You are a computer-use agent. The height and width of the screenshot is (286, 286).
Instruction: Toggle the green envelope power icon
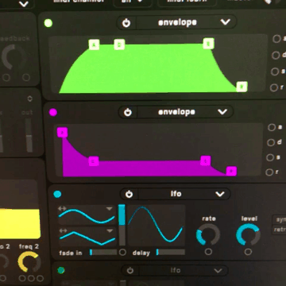126,23
